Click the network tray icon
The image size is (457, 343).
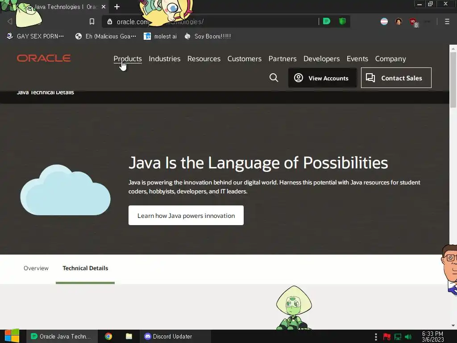398,337
